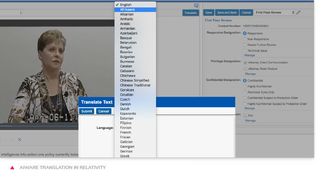This screenshot has height=182, width=324.
Task: Select Needs Further Review radio button
Action: [x=245, y=45]
